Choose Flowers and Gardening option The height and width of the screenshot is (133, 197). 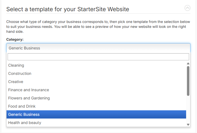click(x=96, y=98)
